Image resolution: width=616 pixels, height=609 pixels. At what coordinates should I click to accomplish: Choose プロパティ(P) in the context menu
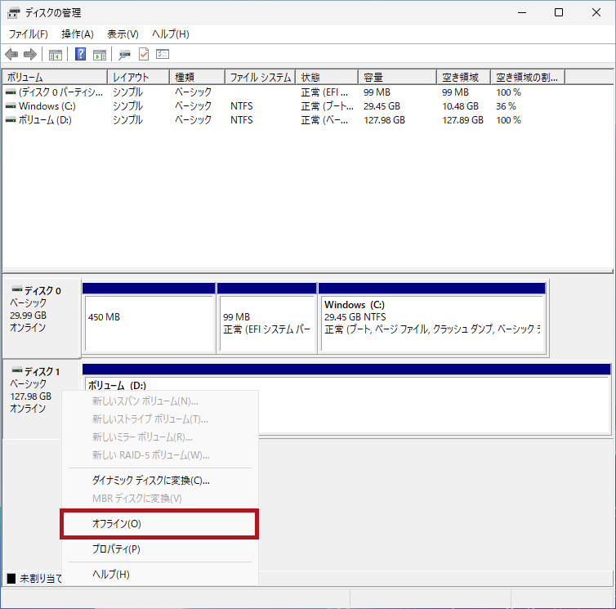(116, 549)
